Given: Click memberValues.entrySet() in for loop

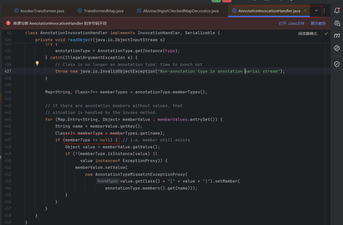Looking at the screenshot, I should [x=187, y=119].
